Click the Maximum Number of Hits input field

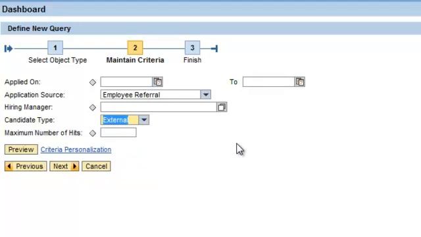coord(118,132)
